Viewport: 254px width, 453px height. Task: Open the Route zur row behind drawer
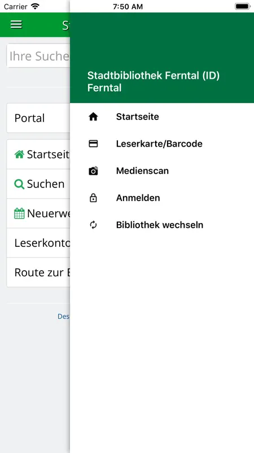pos(38,272)
